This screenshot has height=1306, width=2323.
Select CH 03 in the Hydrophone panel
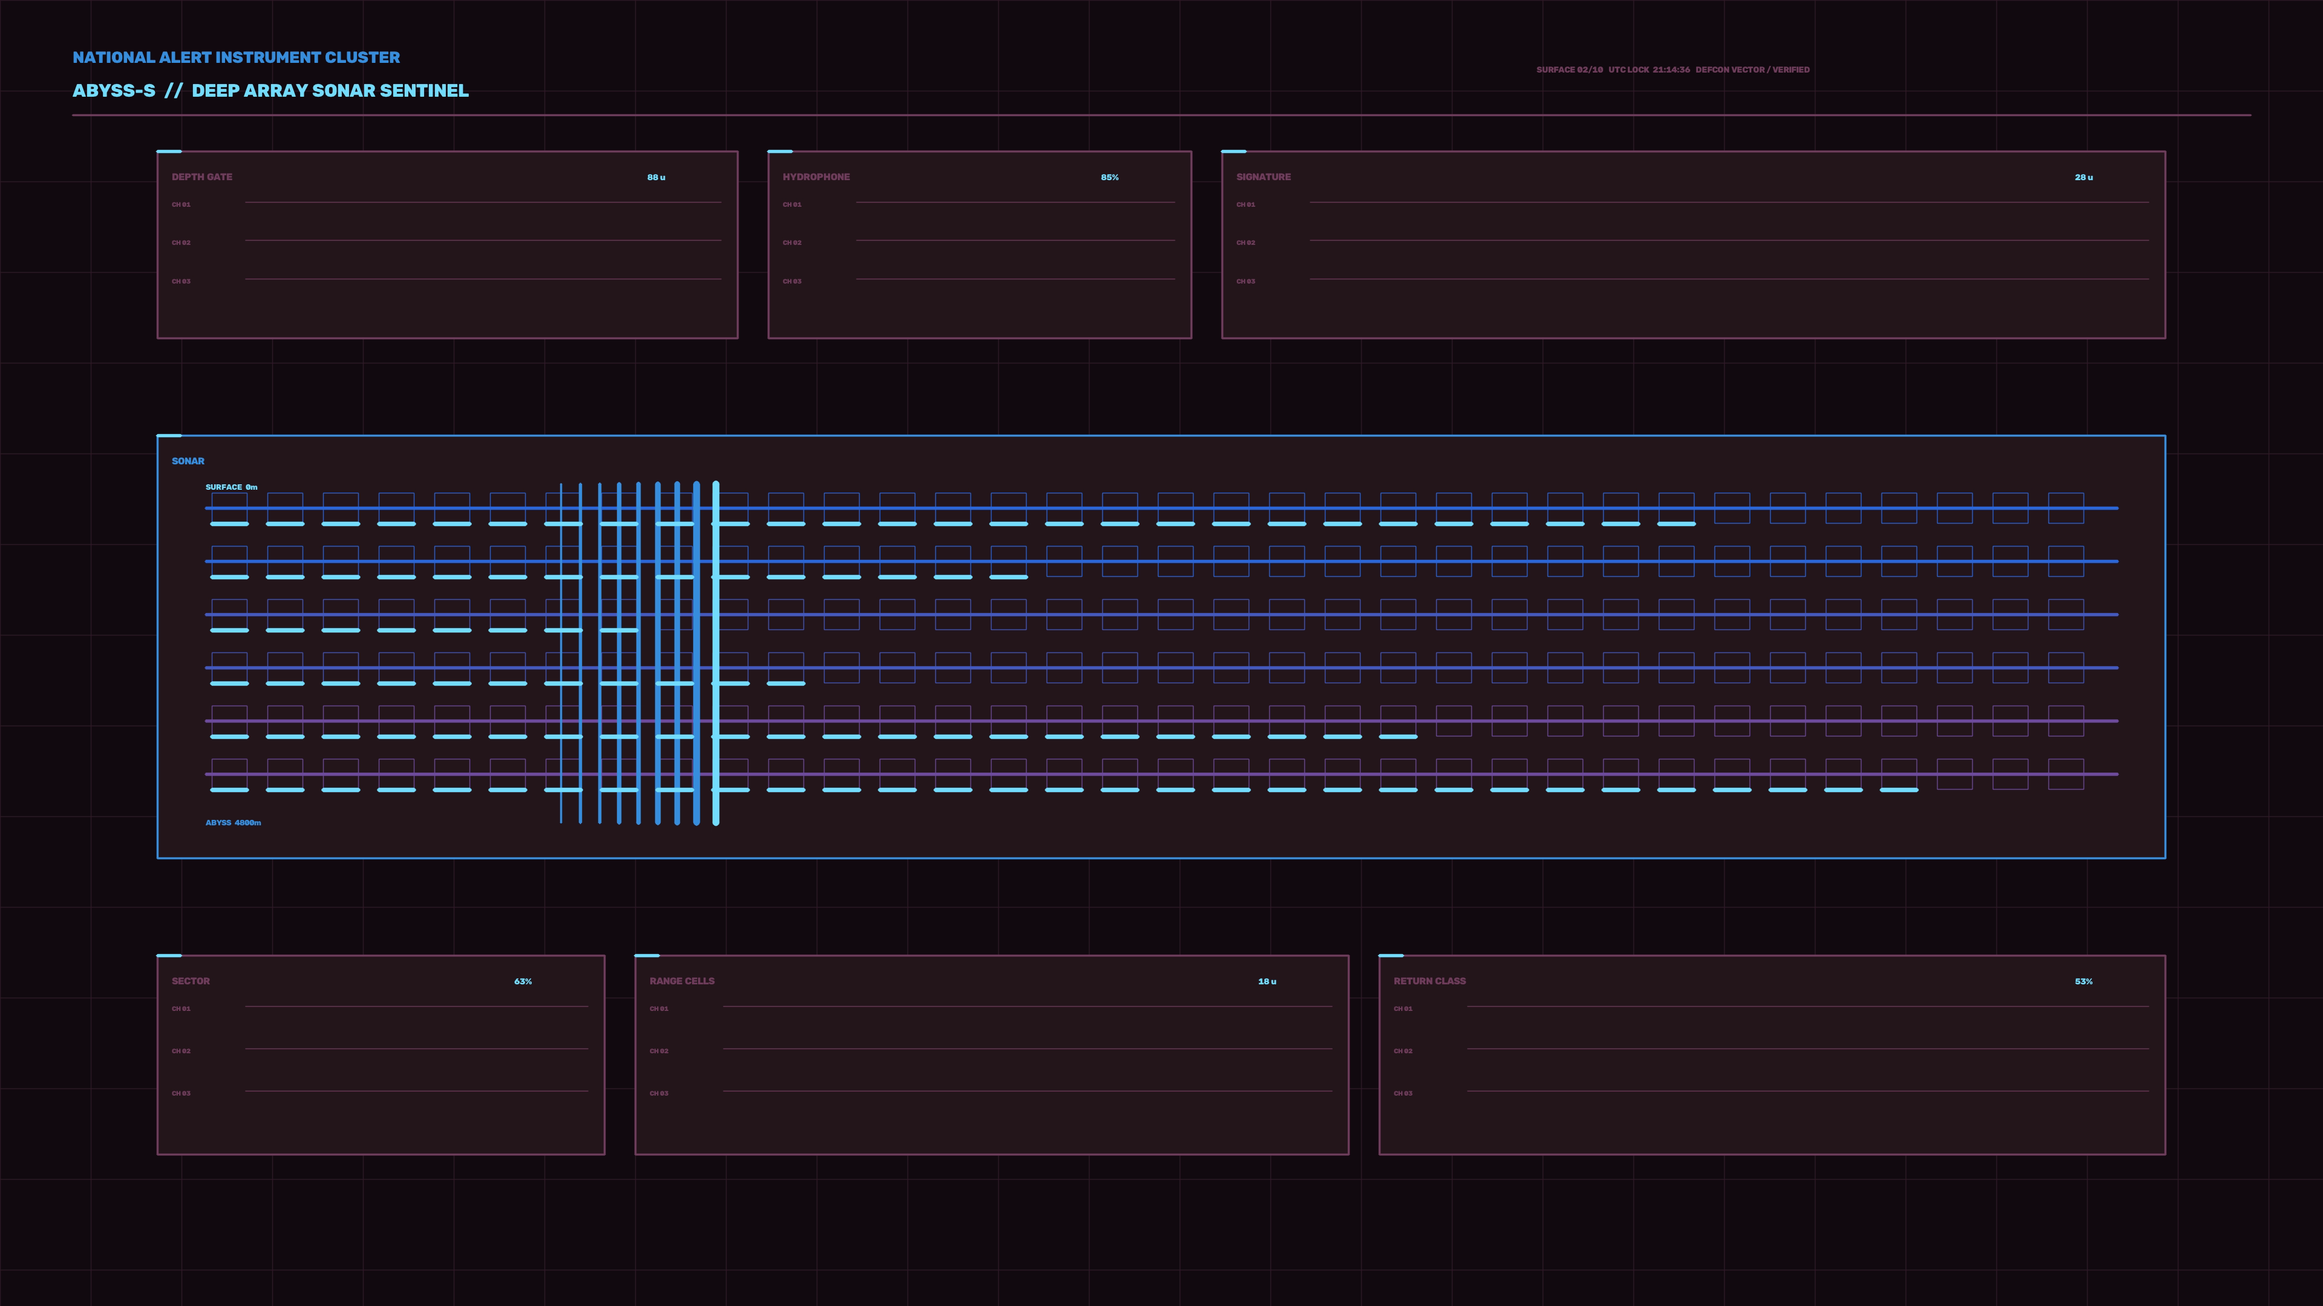792,281
